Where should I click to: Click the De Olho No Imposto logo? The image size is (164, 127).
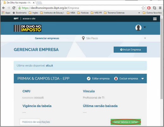click(28, 28)
